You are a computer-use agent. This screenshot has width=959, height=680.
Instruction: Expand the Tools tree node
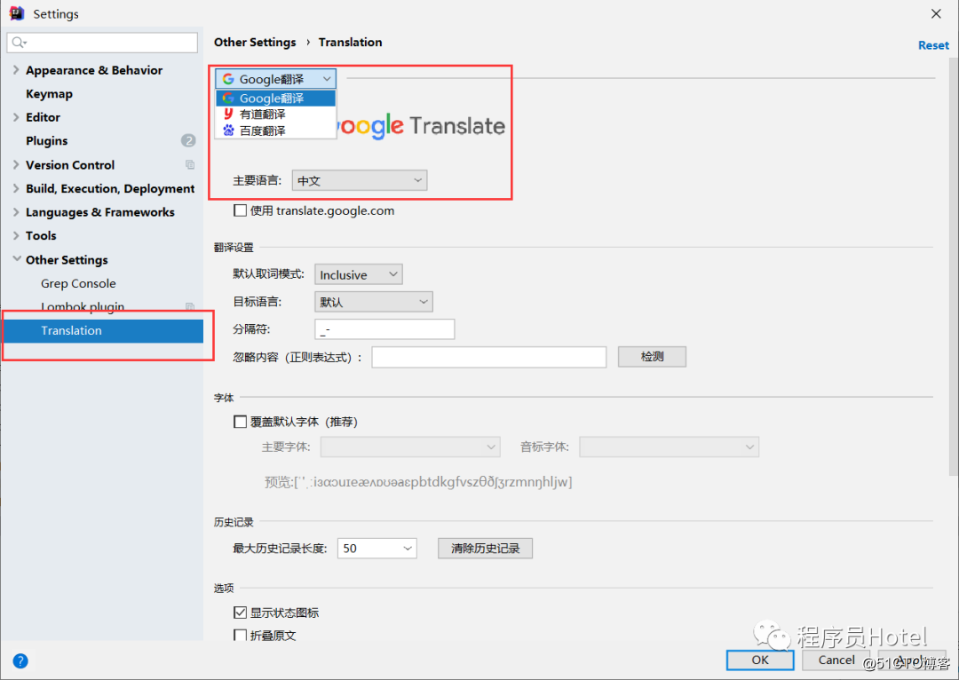16,235
